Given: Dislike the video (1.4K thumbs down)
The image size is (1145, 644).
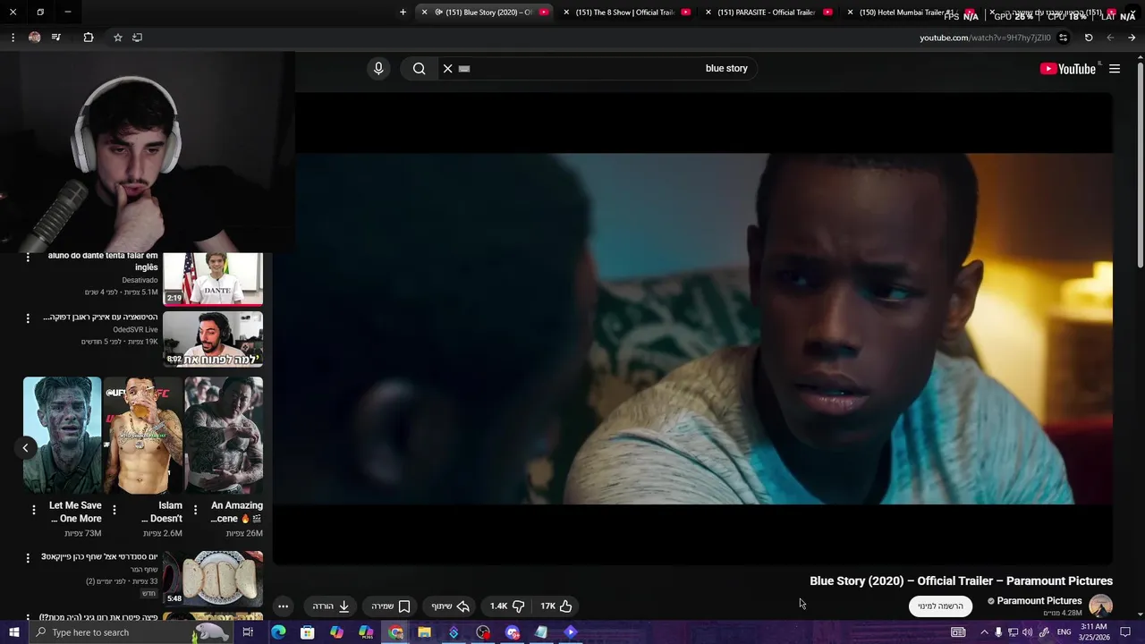Looking at the screenshot, I should (x=507, y=606).
